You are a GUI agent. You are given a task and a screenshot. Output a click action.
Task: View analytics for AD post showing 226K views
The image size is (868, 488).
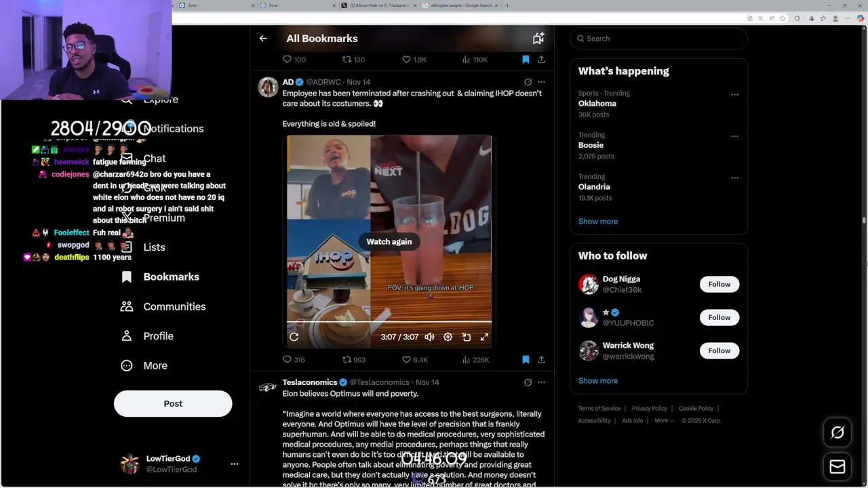475,360
